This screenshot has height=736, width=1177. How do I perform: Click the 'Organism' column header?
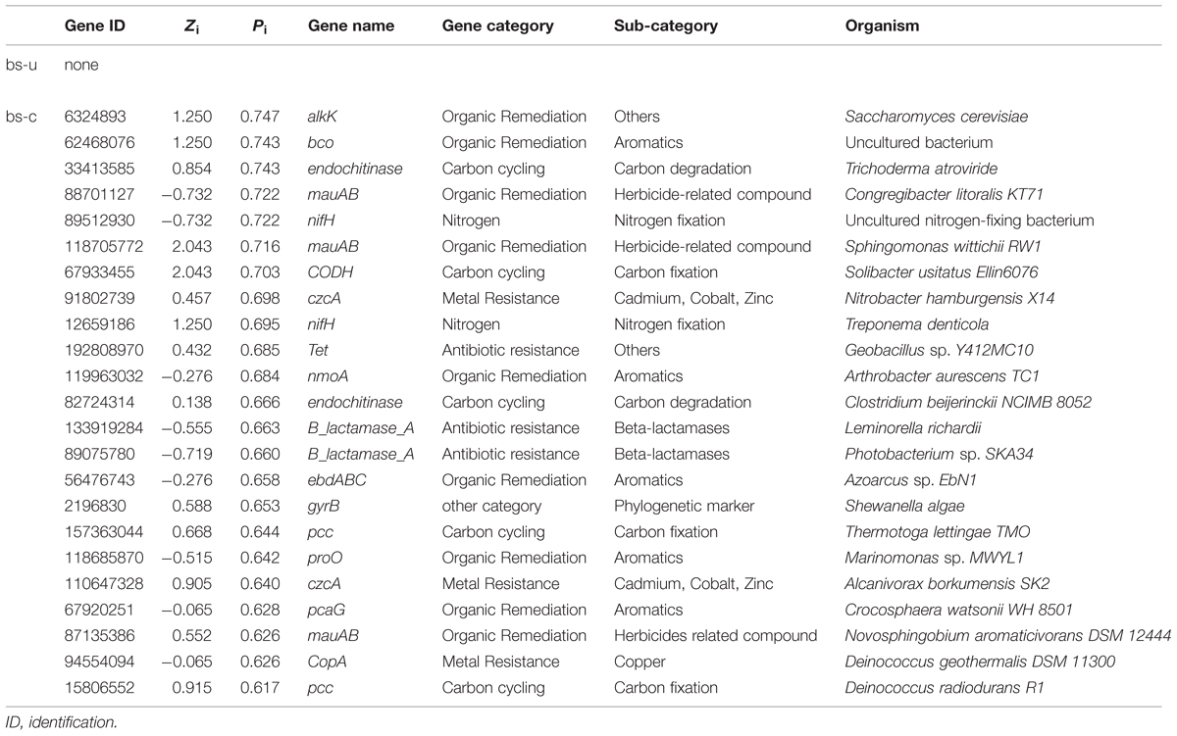(x=882, y=26)
